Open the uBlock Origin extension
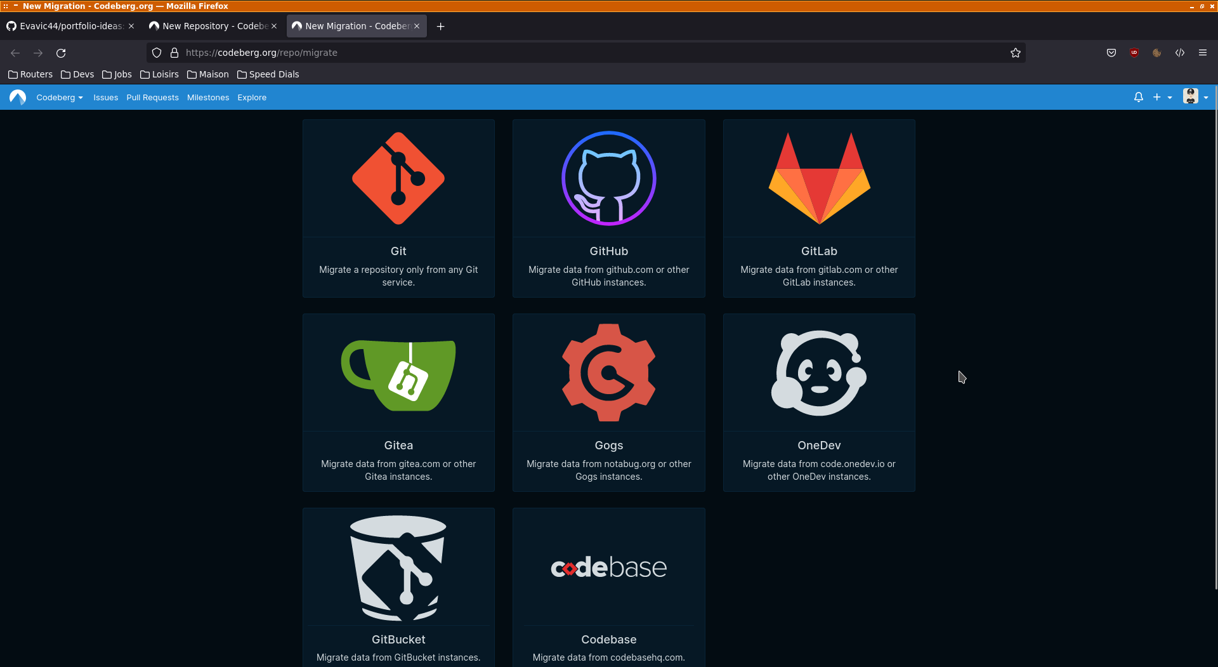 click(x=1134, y=53)
